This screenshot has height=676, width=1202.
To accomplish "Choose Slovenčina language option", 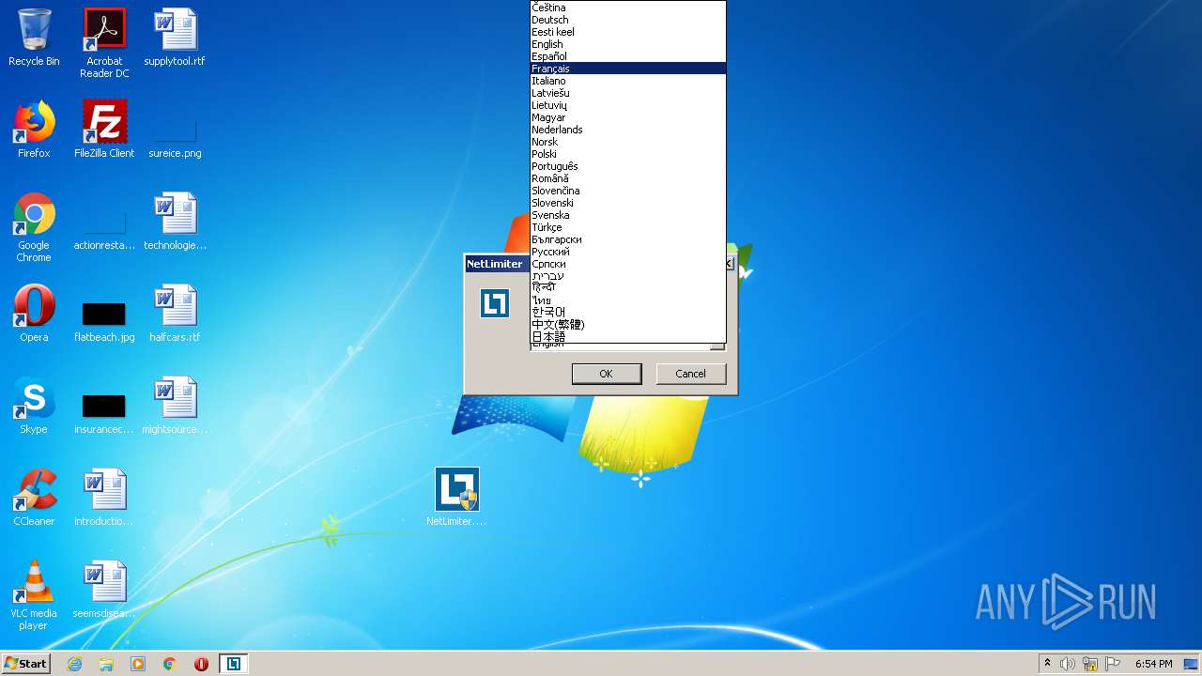I will (628, 191).
